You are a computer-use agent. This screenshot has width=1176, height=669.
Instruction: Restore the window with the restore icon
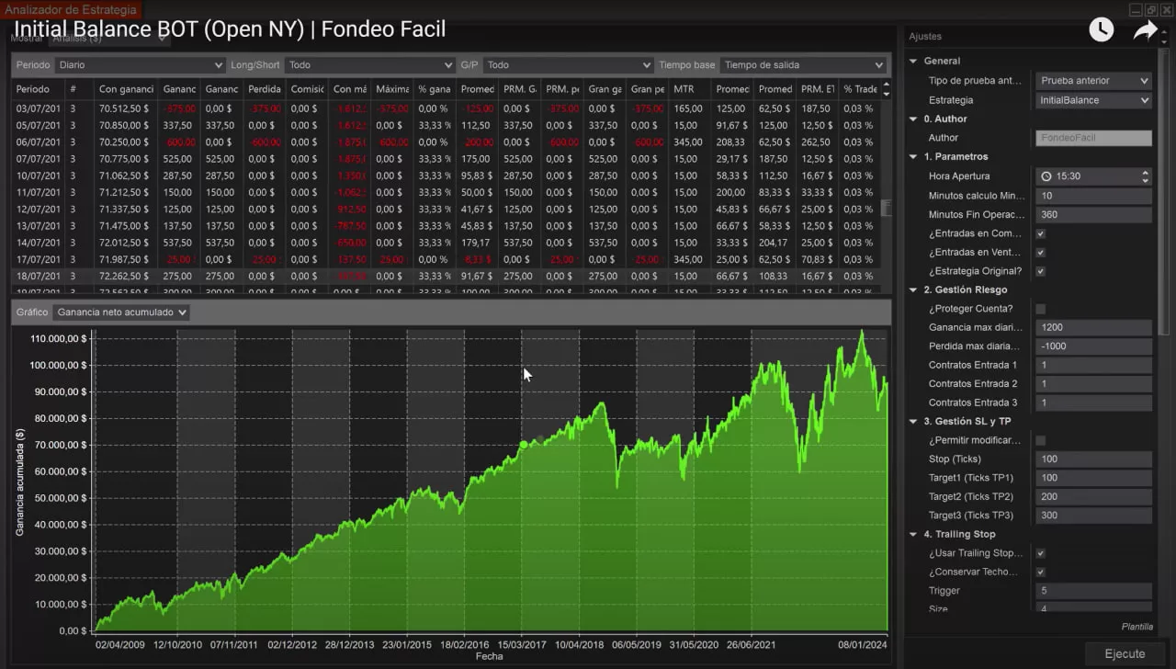coord(1150,10)
